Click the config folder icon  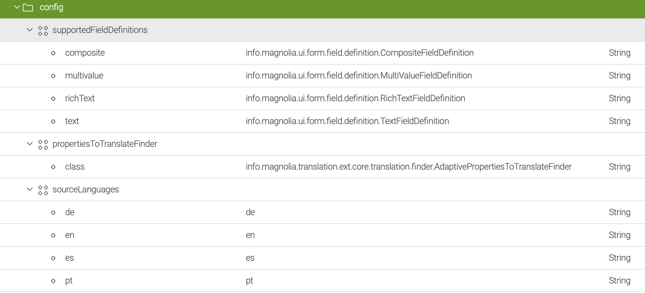[28, 7]
